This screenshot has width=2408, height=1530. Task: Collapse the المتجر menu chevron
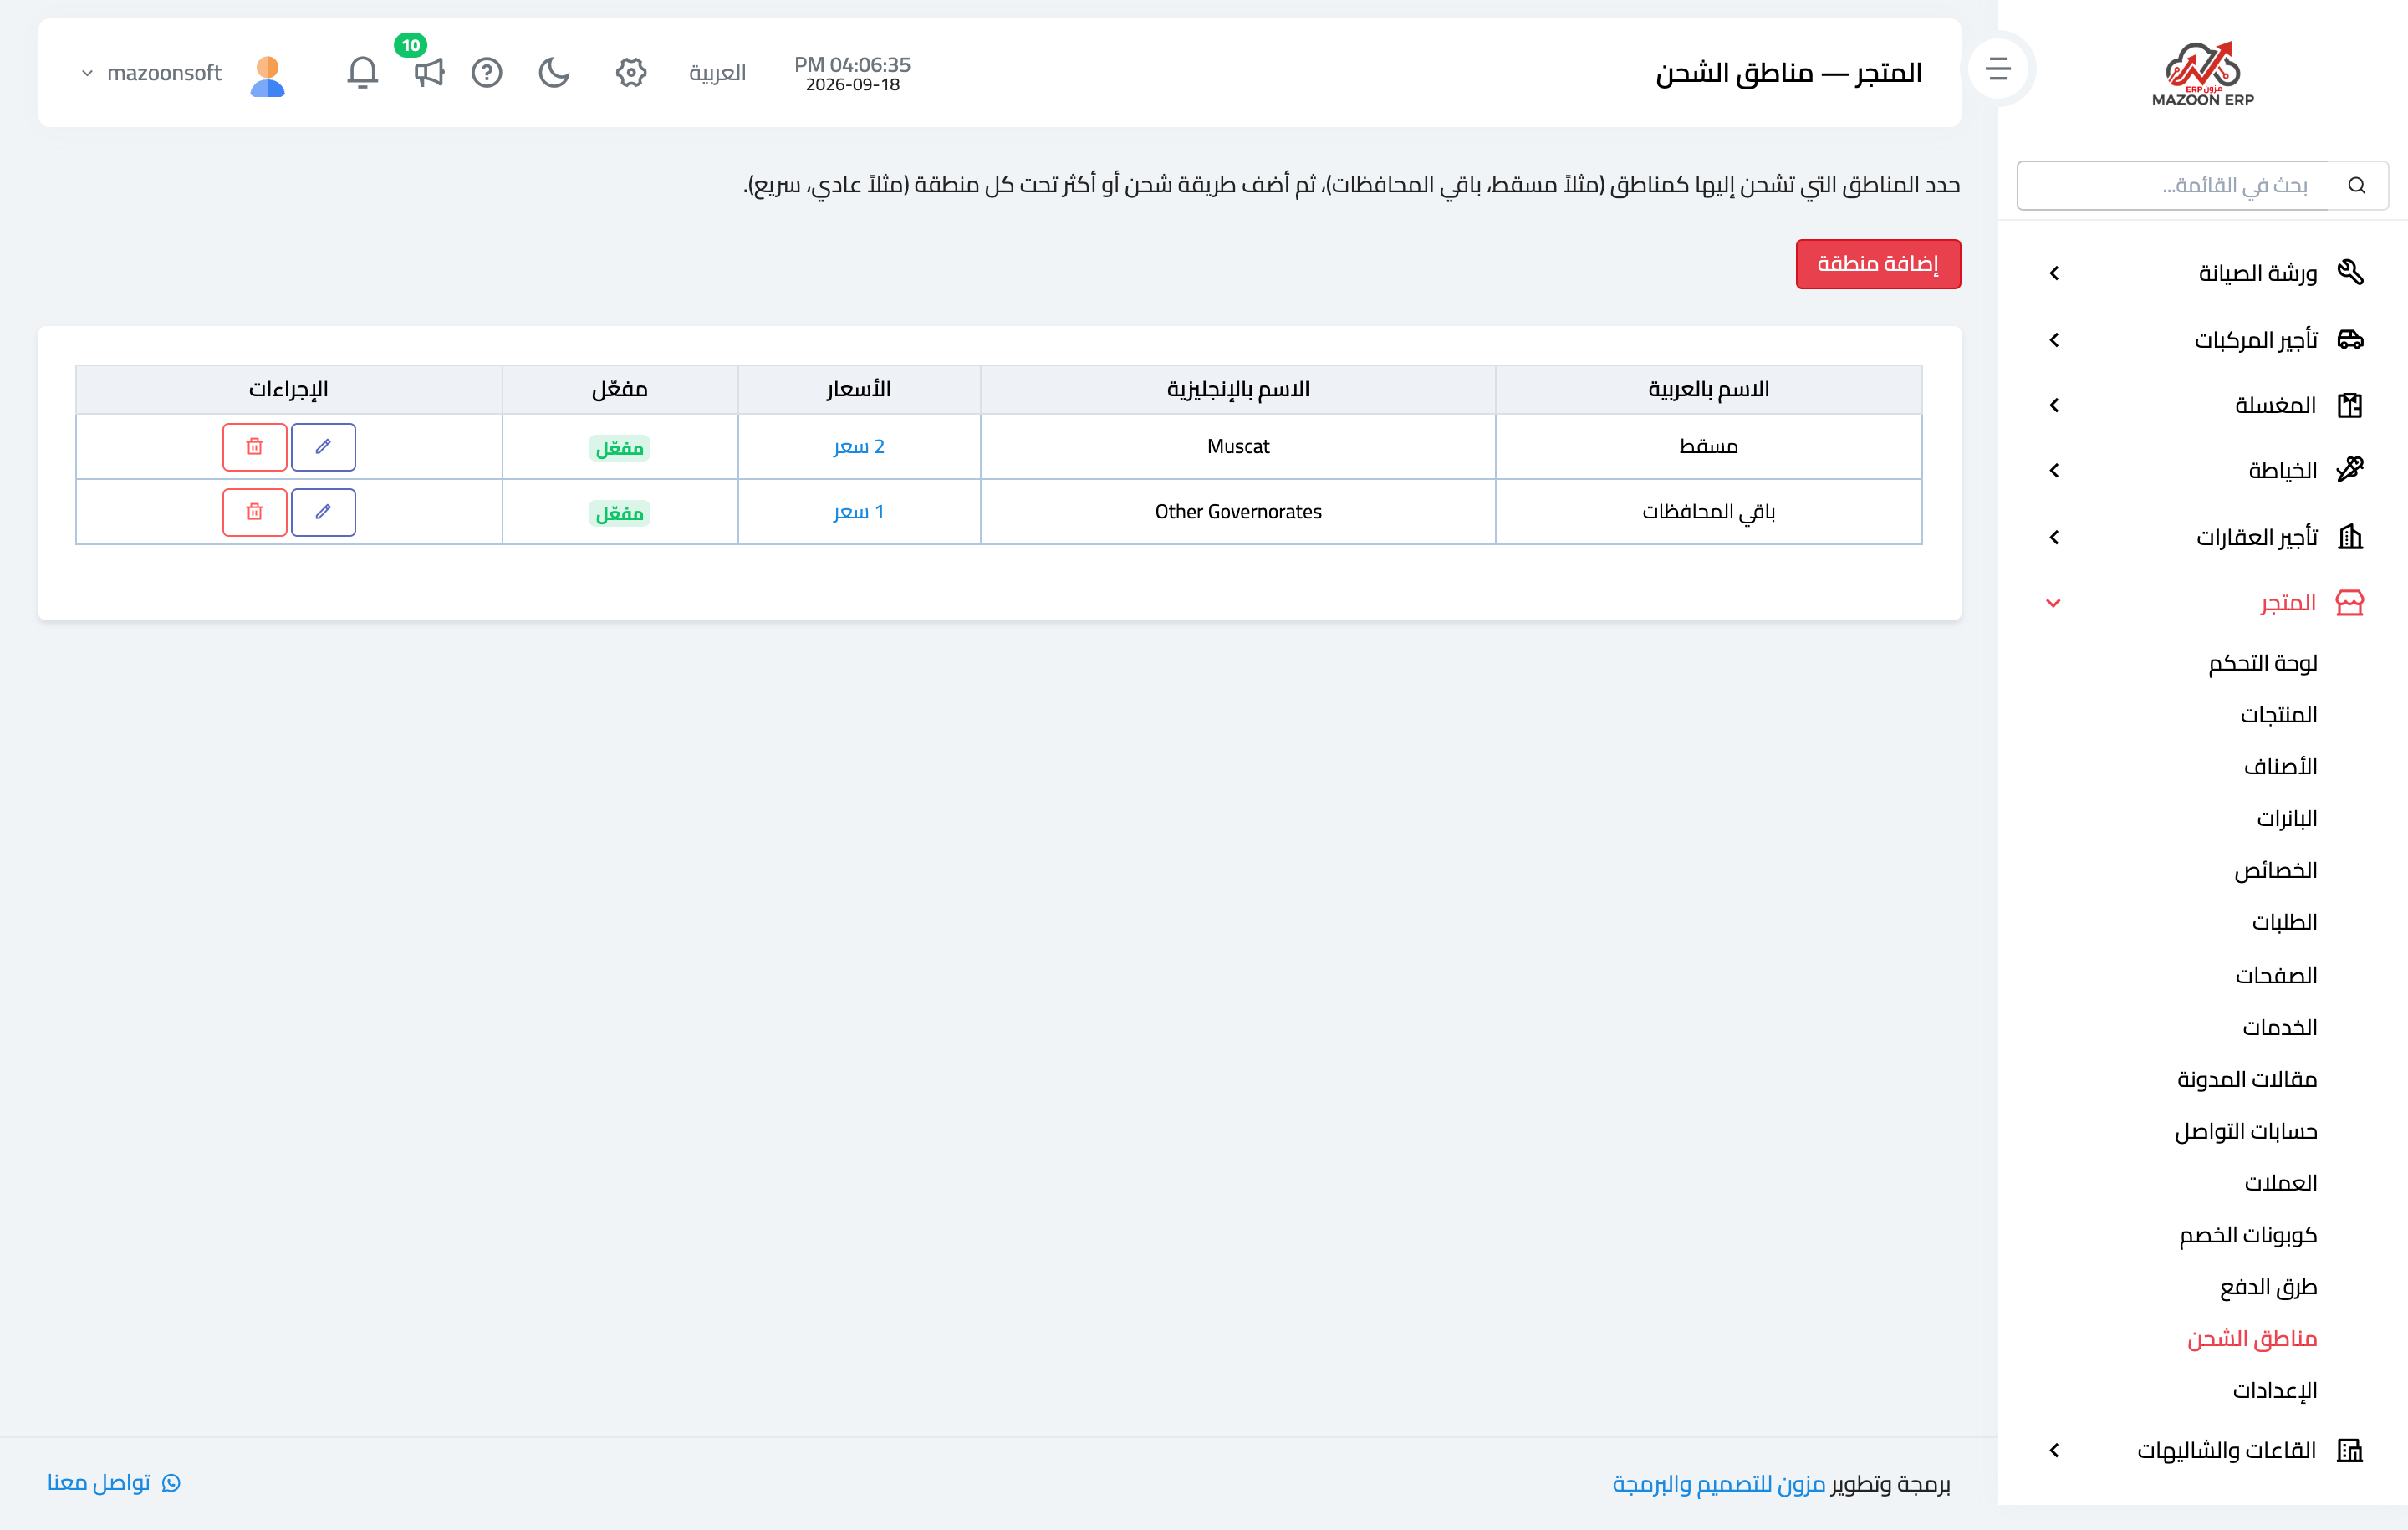pyautogui.click(x=2054, y=602)
